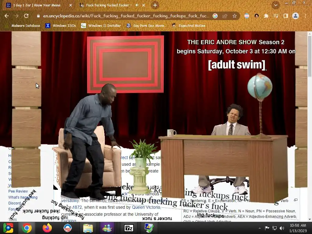Open a new tab with plus button
This screenshot has height=234, width=312.
[155, 5]
